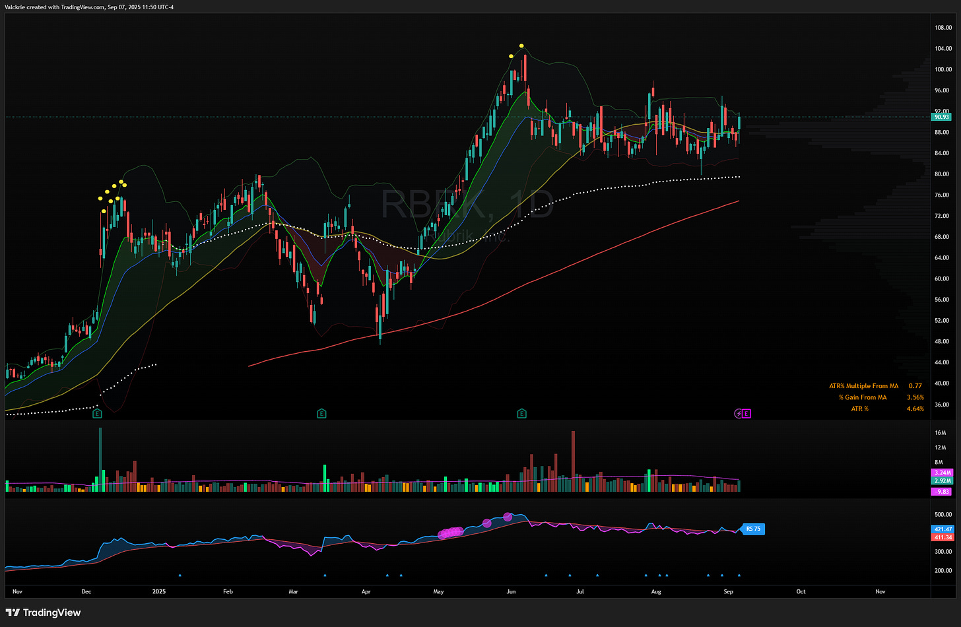Screen dimensions: 961x627
Task: Click the 8M volume axis label
Action: (940, 463)
